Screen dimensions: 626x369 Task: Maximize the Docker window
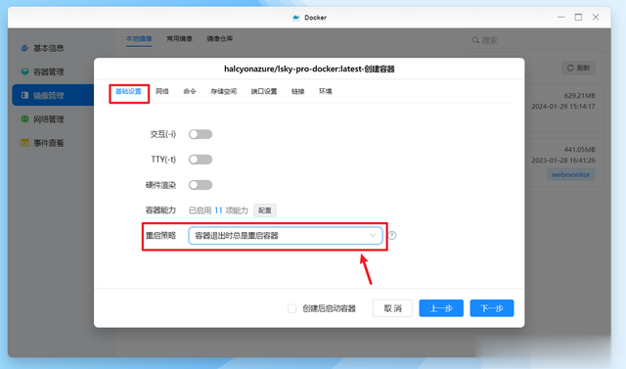coord(578,18)
